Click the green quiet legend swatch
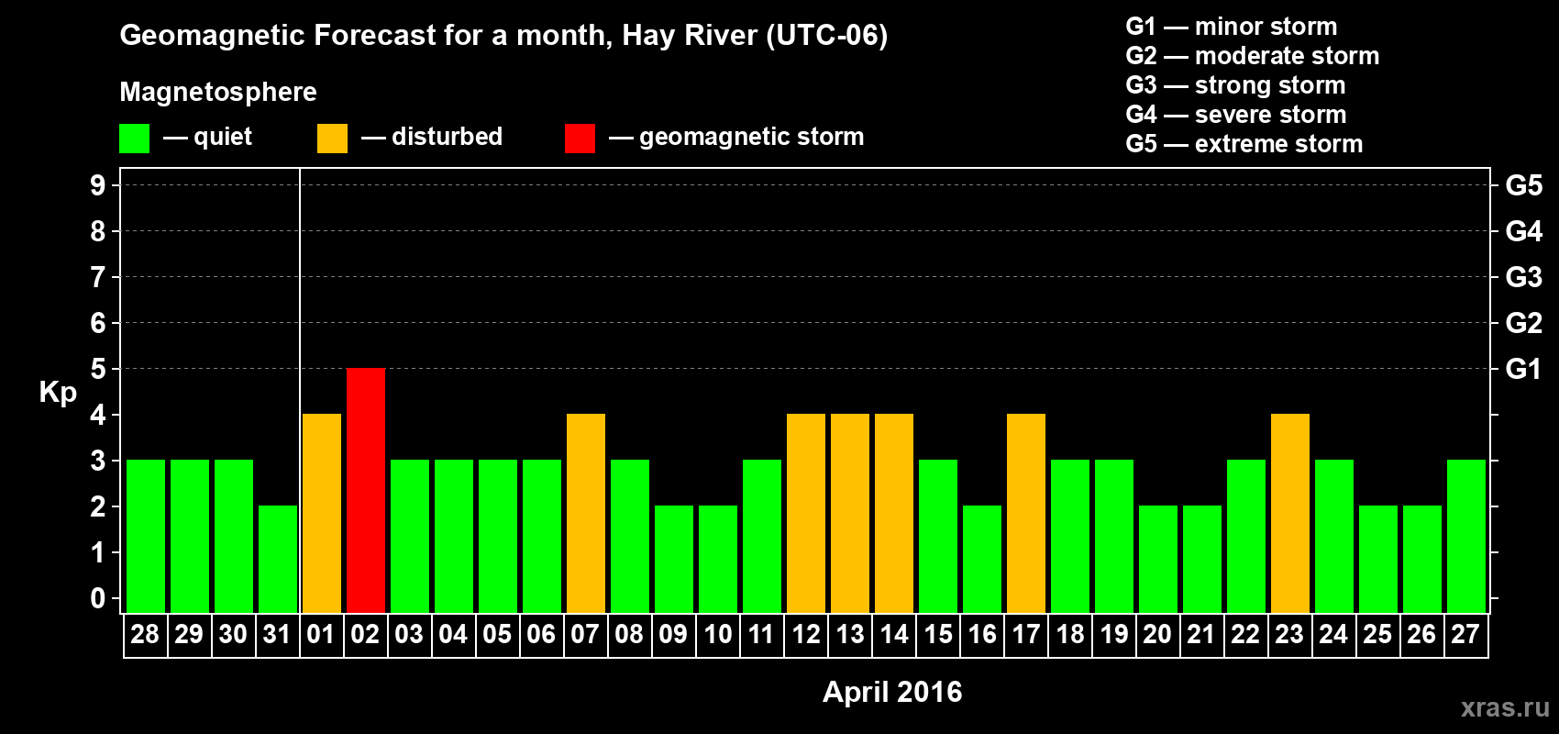The width and height of the screenshot is (1559, 734). [134, 139]
